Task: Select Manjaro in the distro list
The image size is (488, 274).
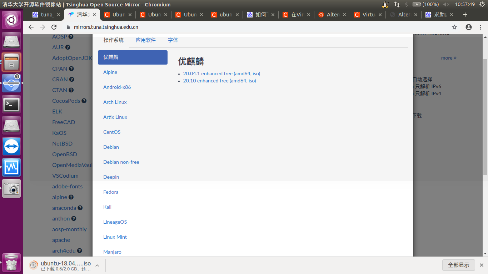Action: [133, 252]
